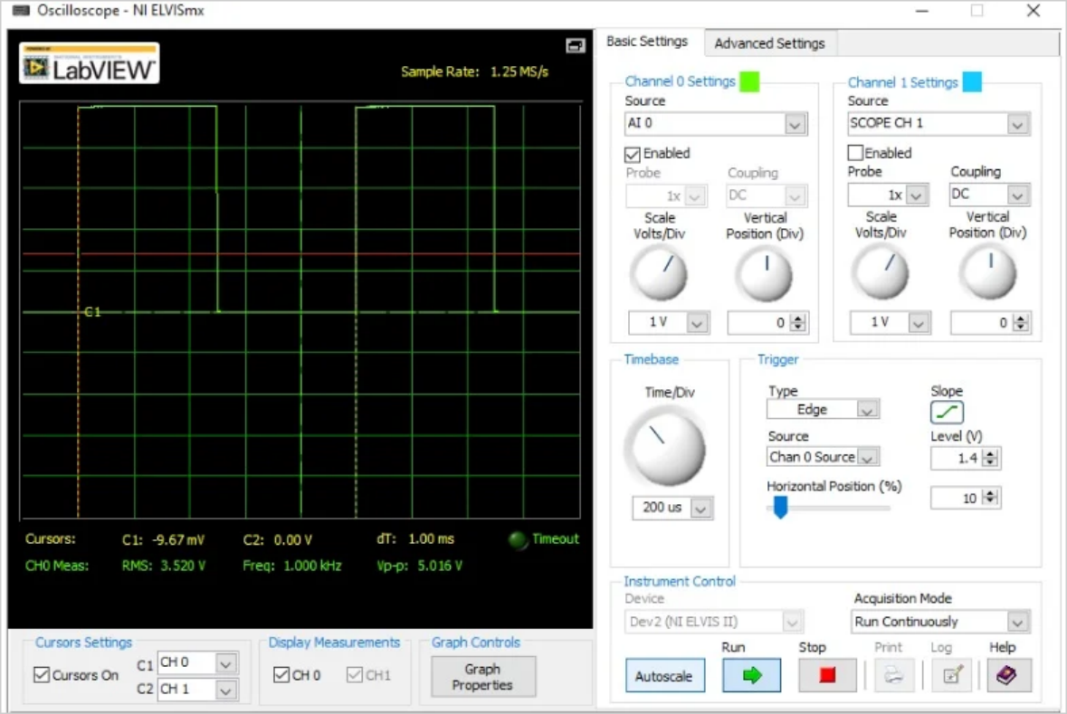Open the disabled Device Dev2 dropdown
The image size is (1067, 714).
click(791, 622)
